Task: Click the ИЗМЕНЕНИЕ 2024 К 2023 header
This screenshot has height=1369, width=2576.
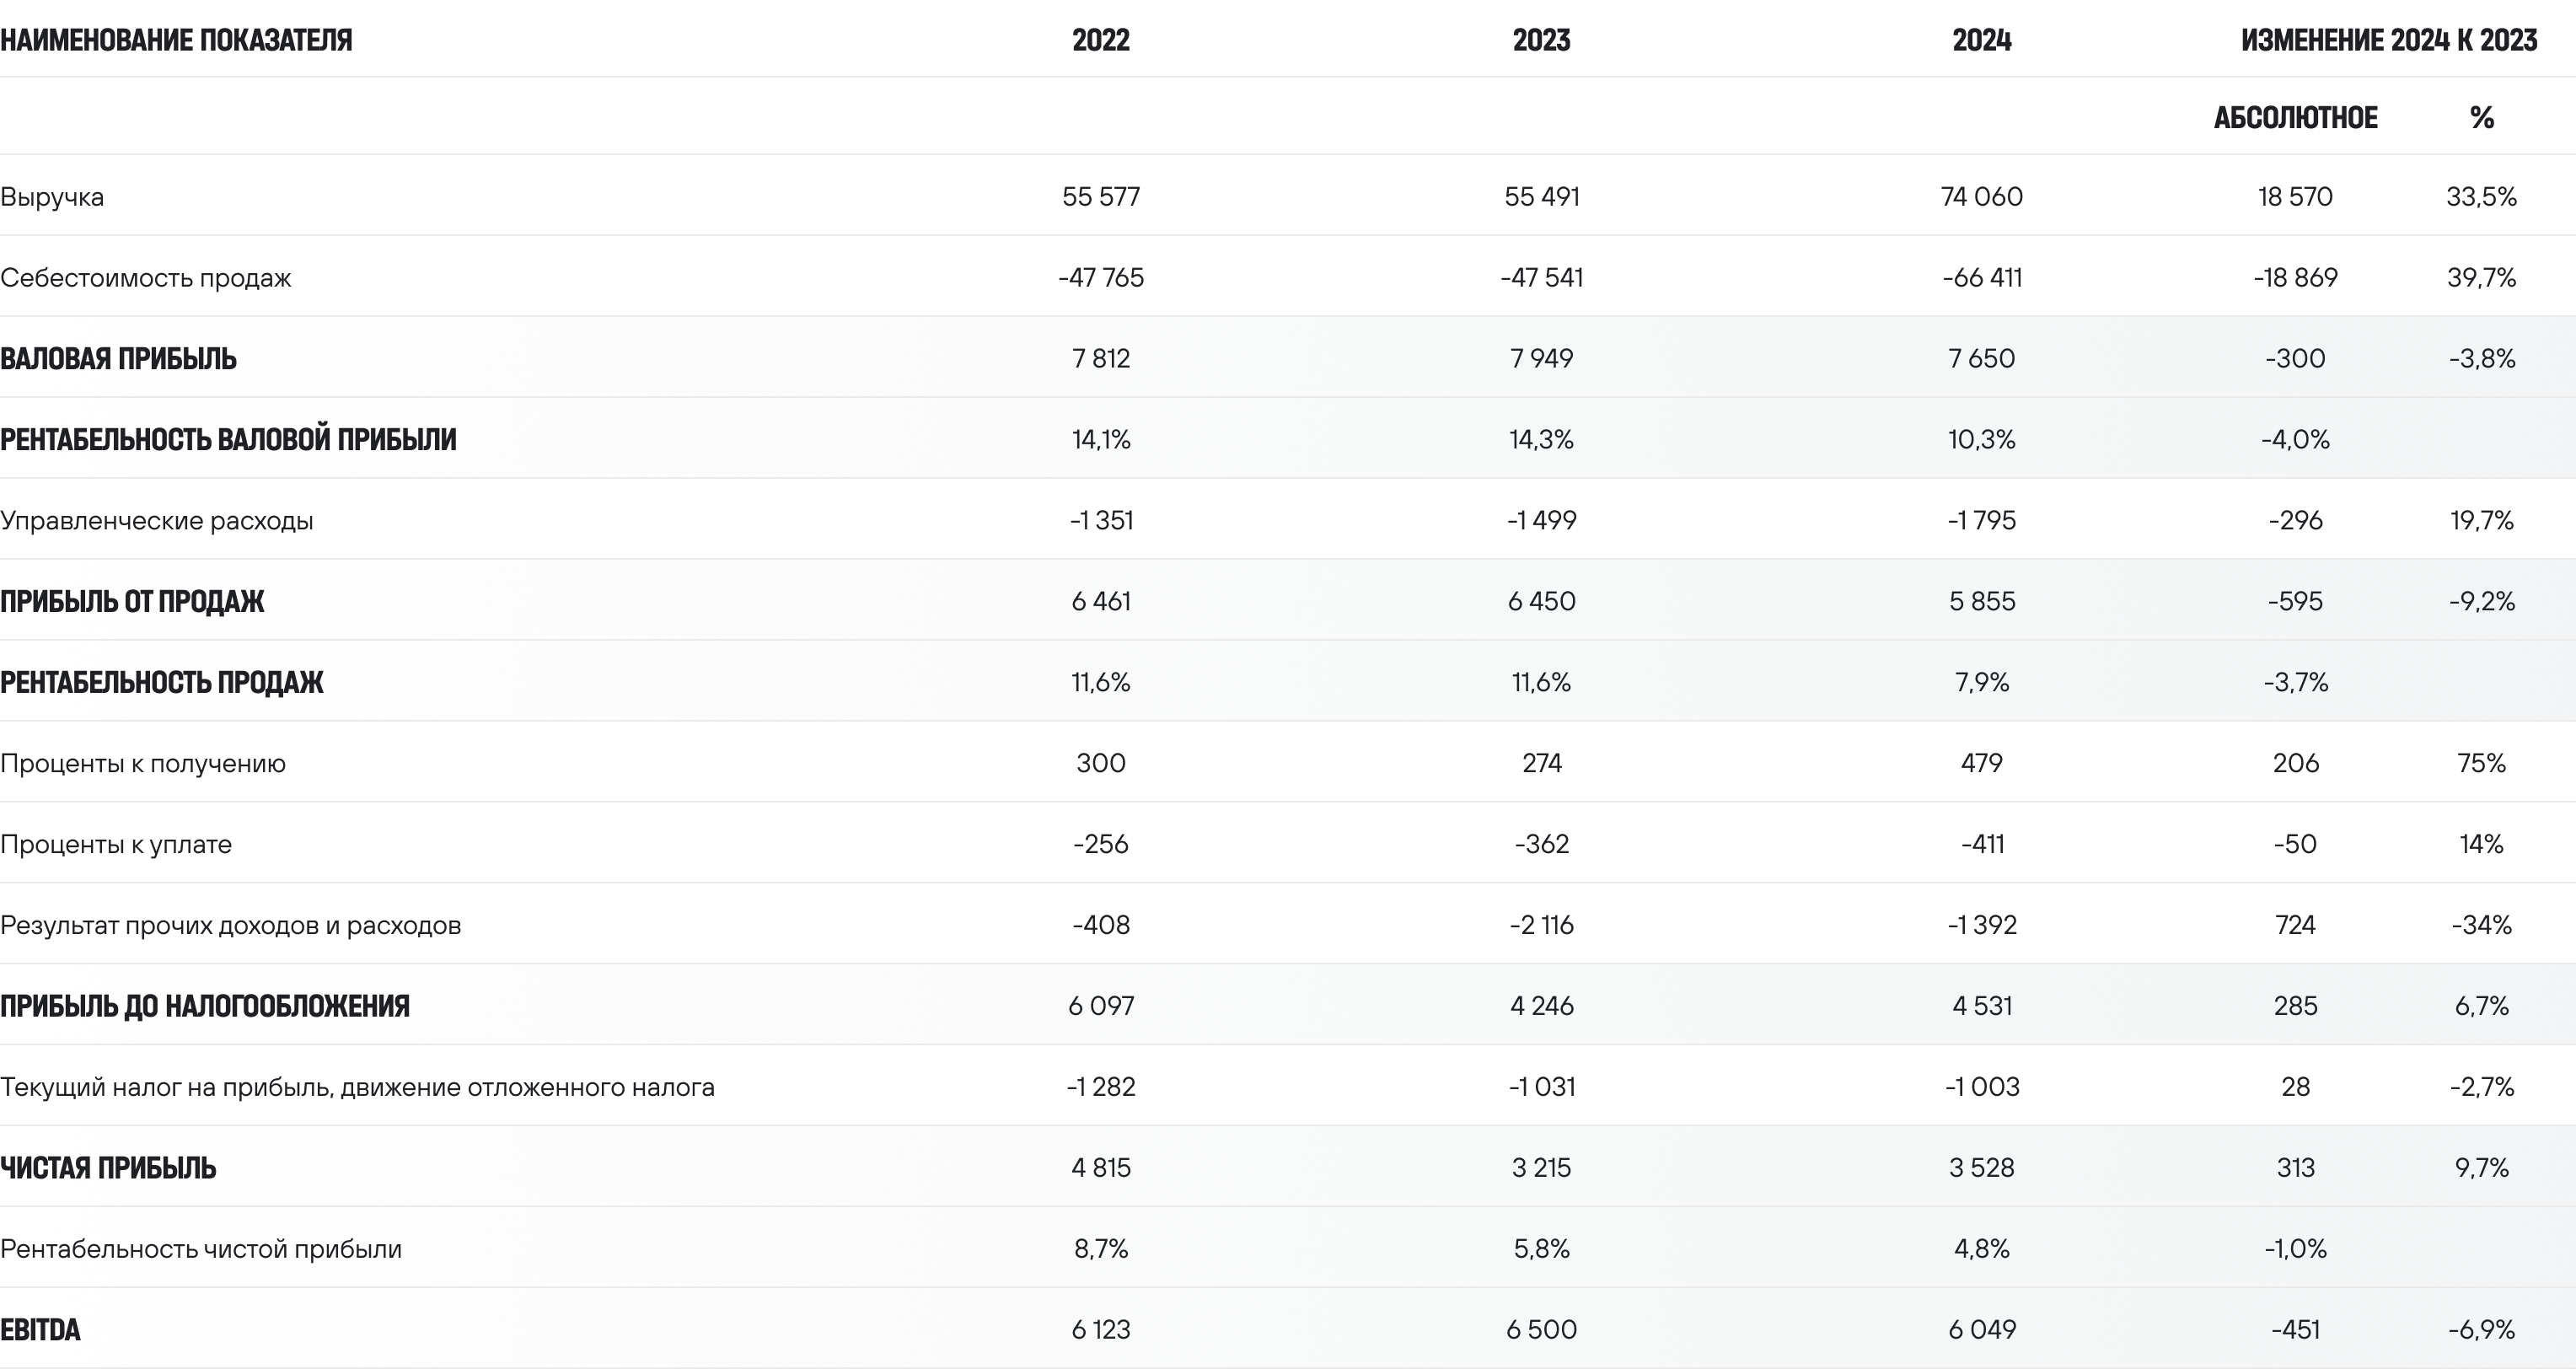Action: point(2389,40)
